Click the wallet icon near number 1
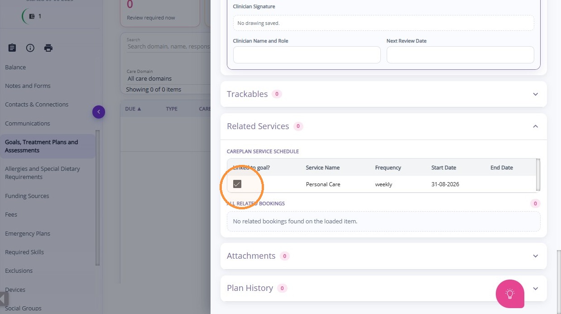The width and height of the screenshot is (561, 314). (x=32, y=16)
